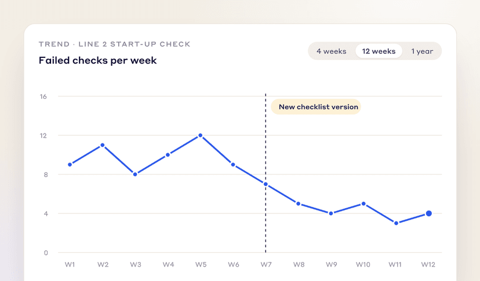Select the W8 data point on line
The image size is (480, 281).
click(x=299, y=204)
